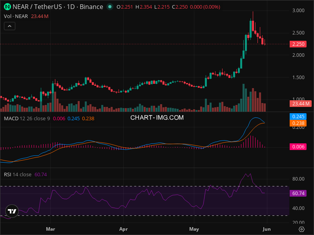This screenshot has height=235, width=314.
Task: Click the 2.000 price scale label
Action: [298, 55]
